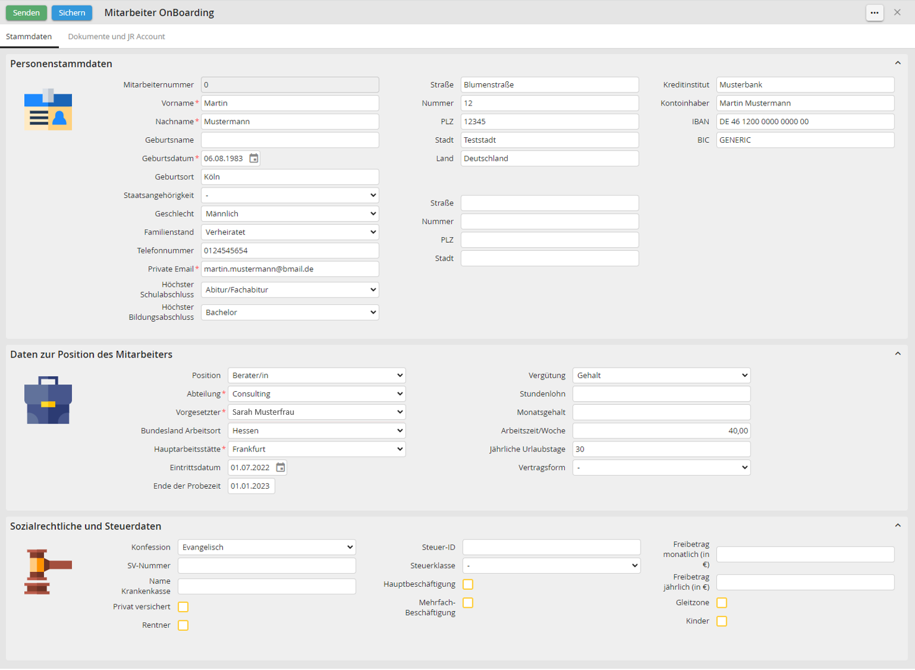915x670 pixels.
Task: Open the Eintrittsdatum calendar picker
Action: (281, 468)
